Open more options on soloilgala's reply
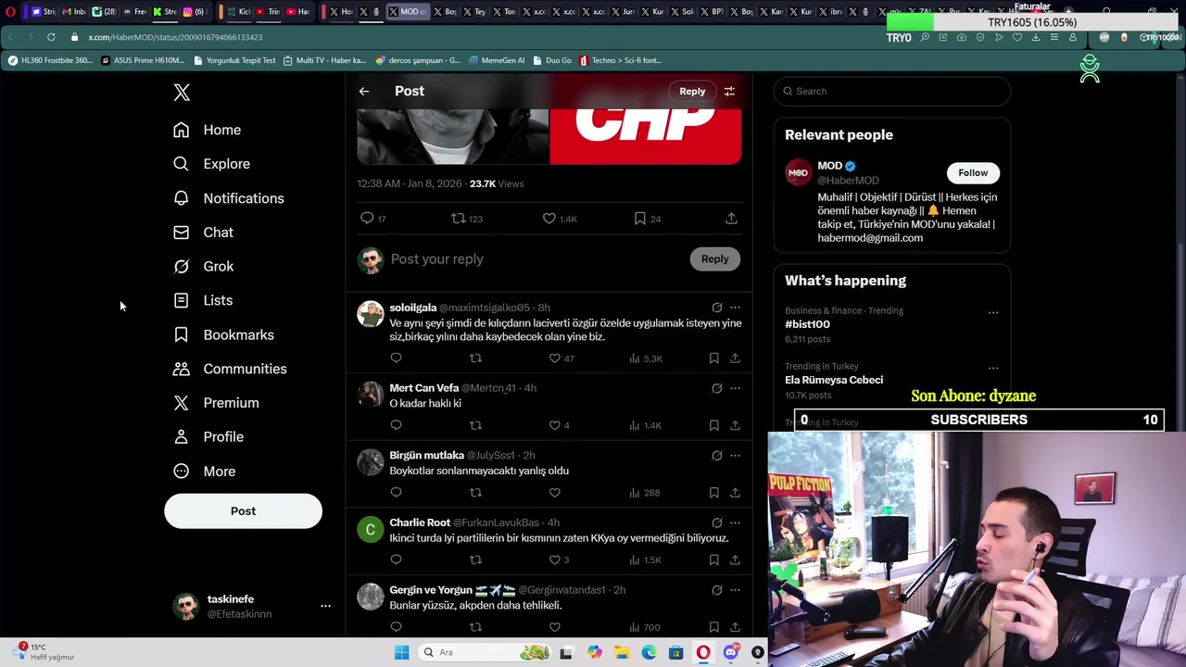The height and width of the screenshot is (667, 1186). [735, 308]
